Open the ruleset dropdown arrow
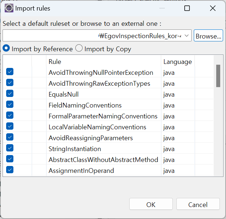This screenshot has width=226, height=219. tap(187, 36)
